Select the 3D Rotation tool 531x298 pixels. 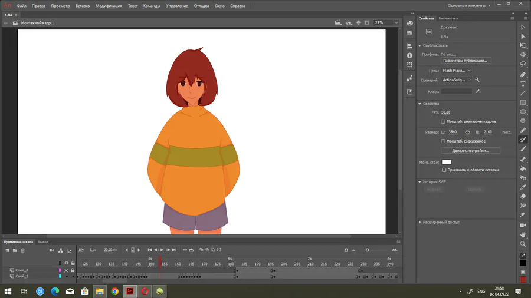[x=523, y=54]
